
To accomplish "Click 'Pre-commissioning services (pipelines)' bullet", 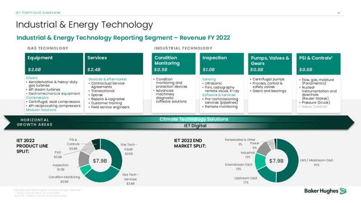I will (220, 101).
